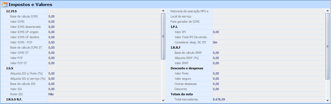
Task: Edit the Outras despesas value field
Action: click(269, 84)
